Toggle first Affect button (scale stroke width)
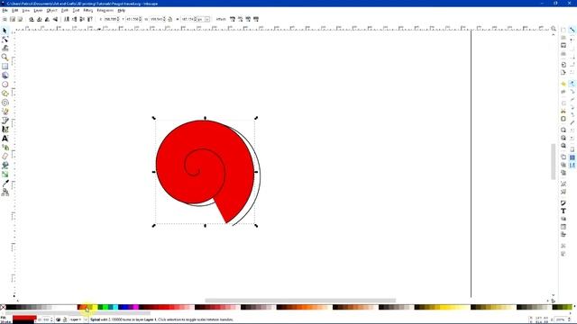Image resolution: width=577 pixels, height=324 pixels. coord(233,19)
